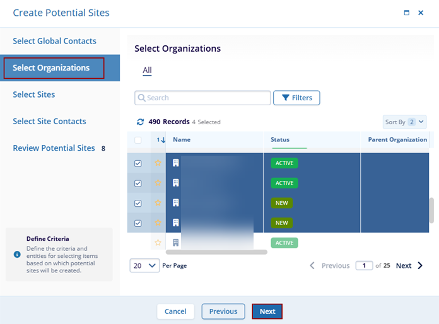
Task: Click the refresh records icon
Action: point(140,122)
